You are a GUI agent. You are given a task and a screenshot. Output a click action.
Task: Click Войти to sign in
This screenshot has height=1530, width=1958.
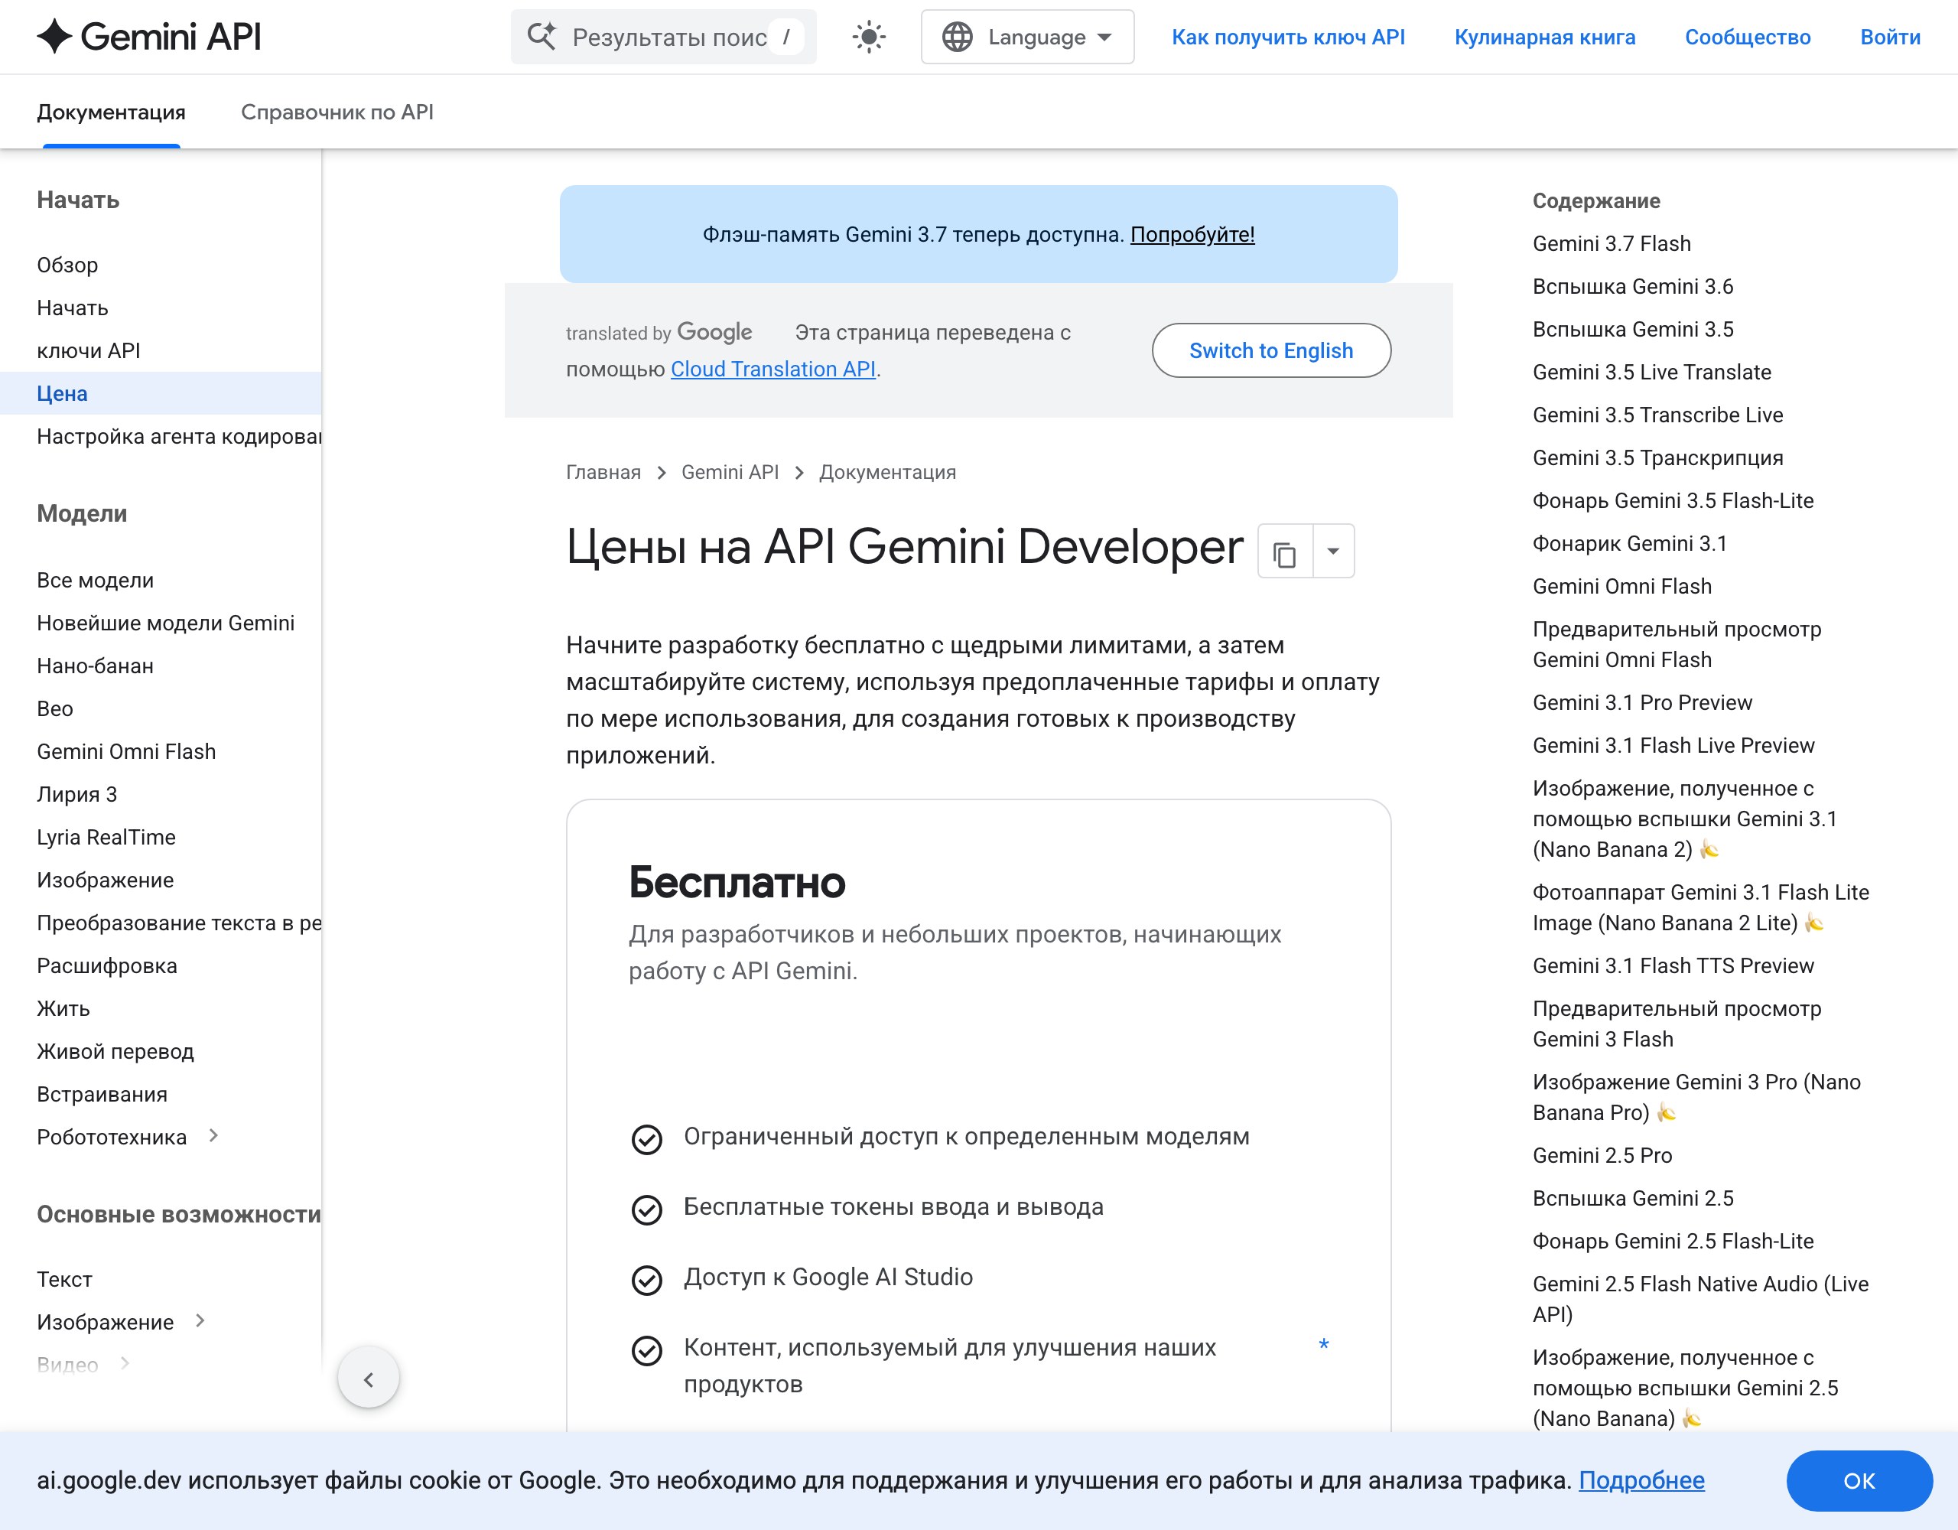click(1890, 37)
